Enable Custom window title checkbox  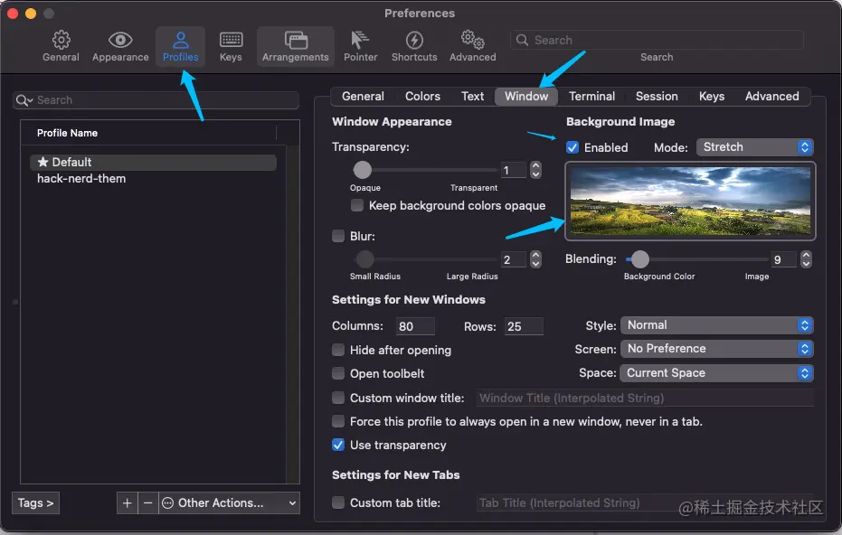coord(338,398)
